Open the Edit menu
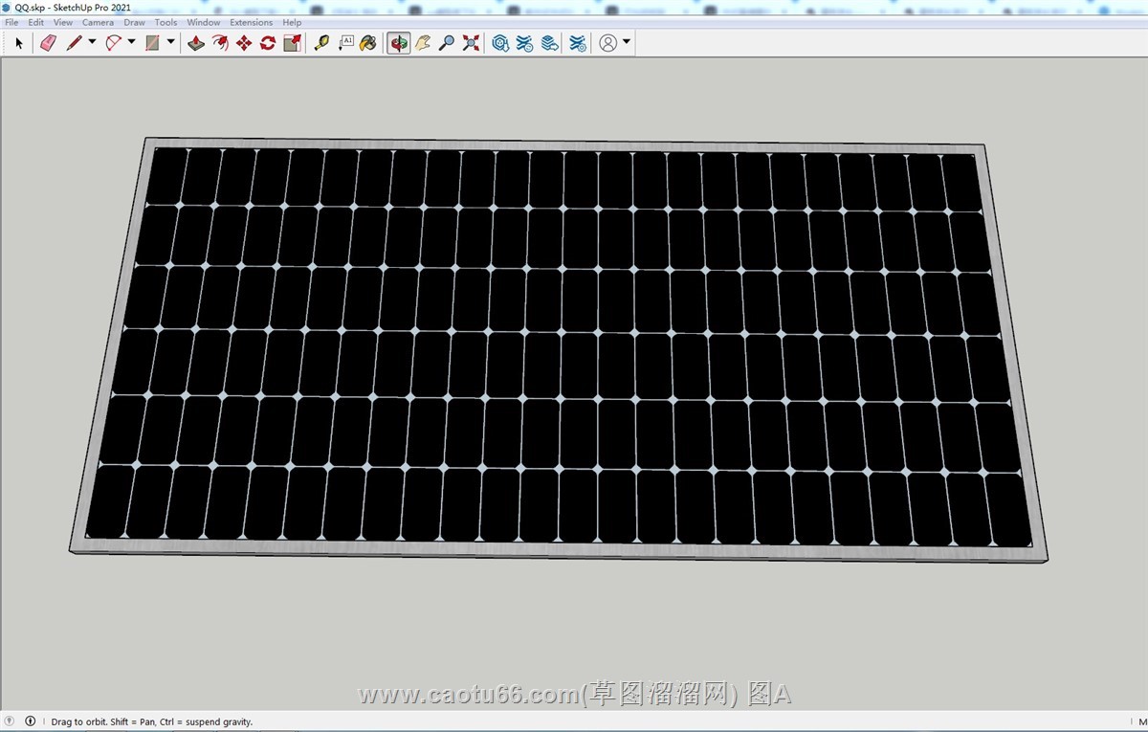 (35, 22)
